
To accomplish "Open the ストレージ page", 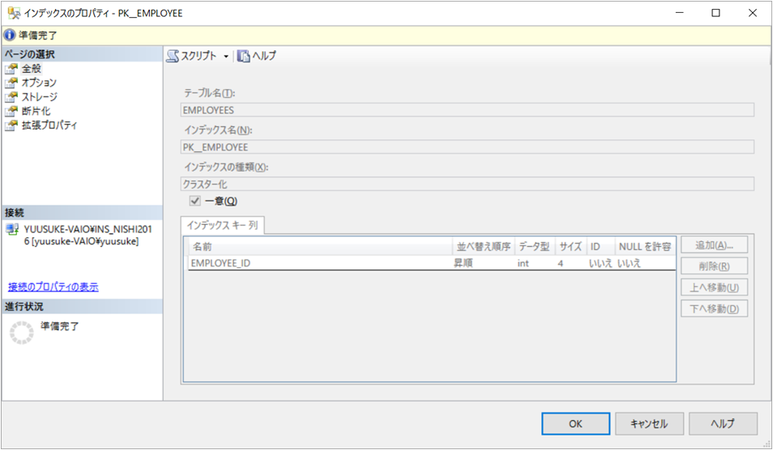I will pyautogui.click(x=40, y=97).
